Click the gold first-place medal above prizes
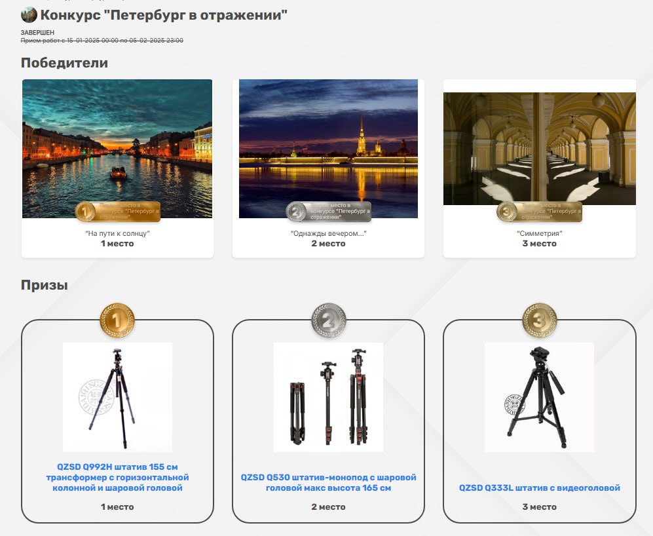The width and height of the screenshot is (653, 536). click(117, 320)
